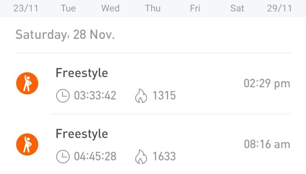Click the clock icon beside 03:33:42
This screenshot has height=174, width=306.
click(x=63, y=96)
